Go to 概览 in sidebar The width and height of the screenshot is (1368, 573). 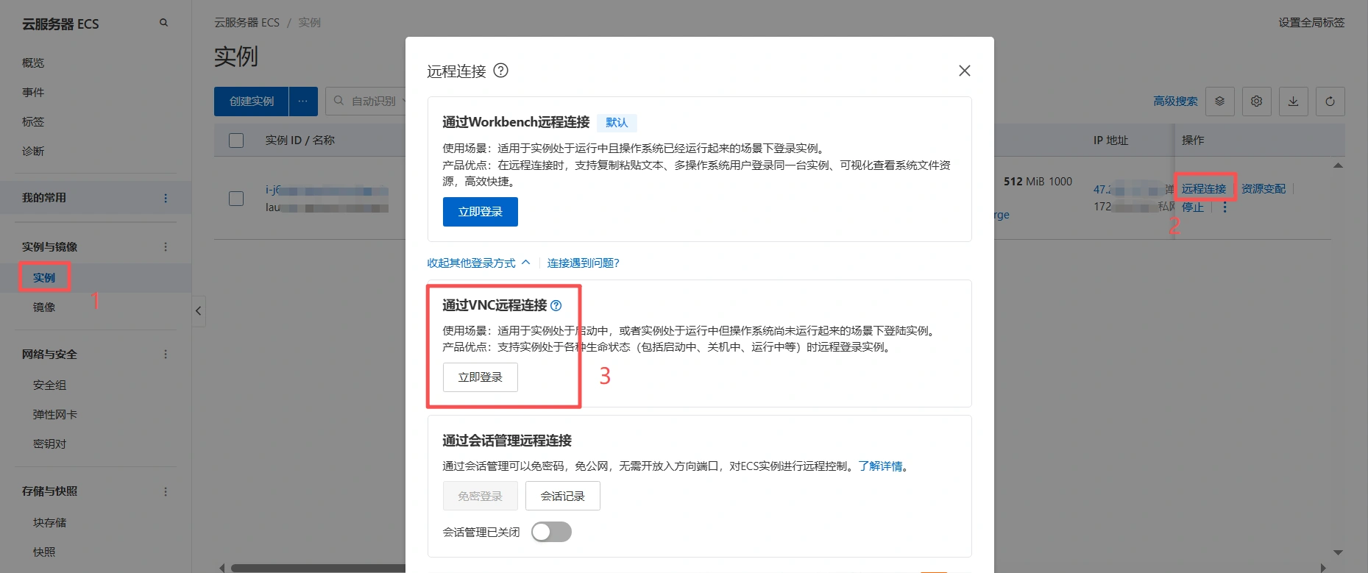click(x=33, y=63)
